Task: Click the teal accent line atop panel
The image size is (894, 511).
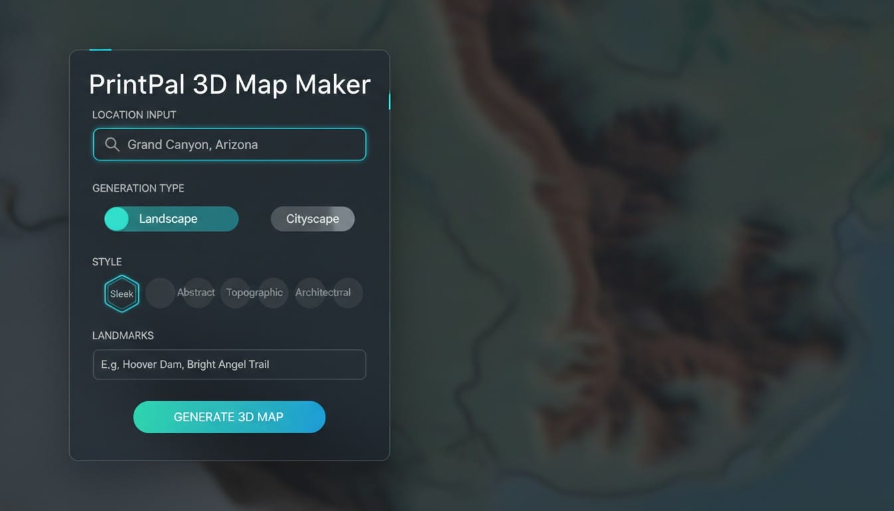Action: (x=100, y=49)
